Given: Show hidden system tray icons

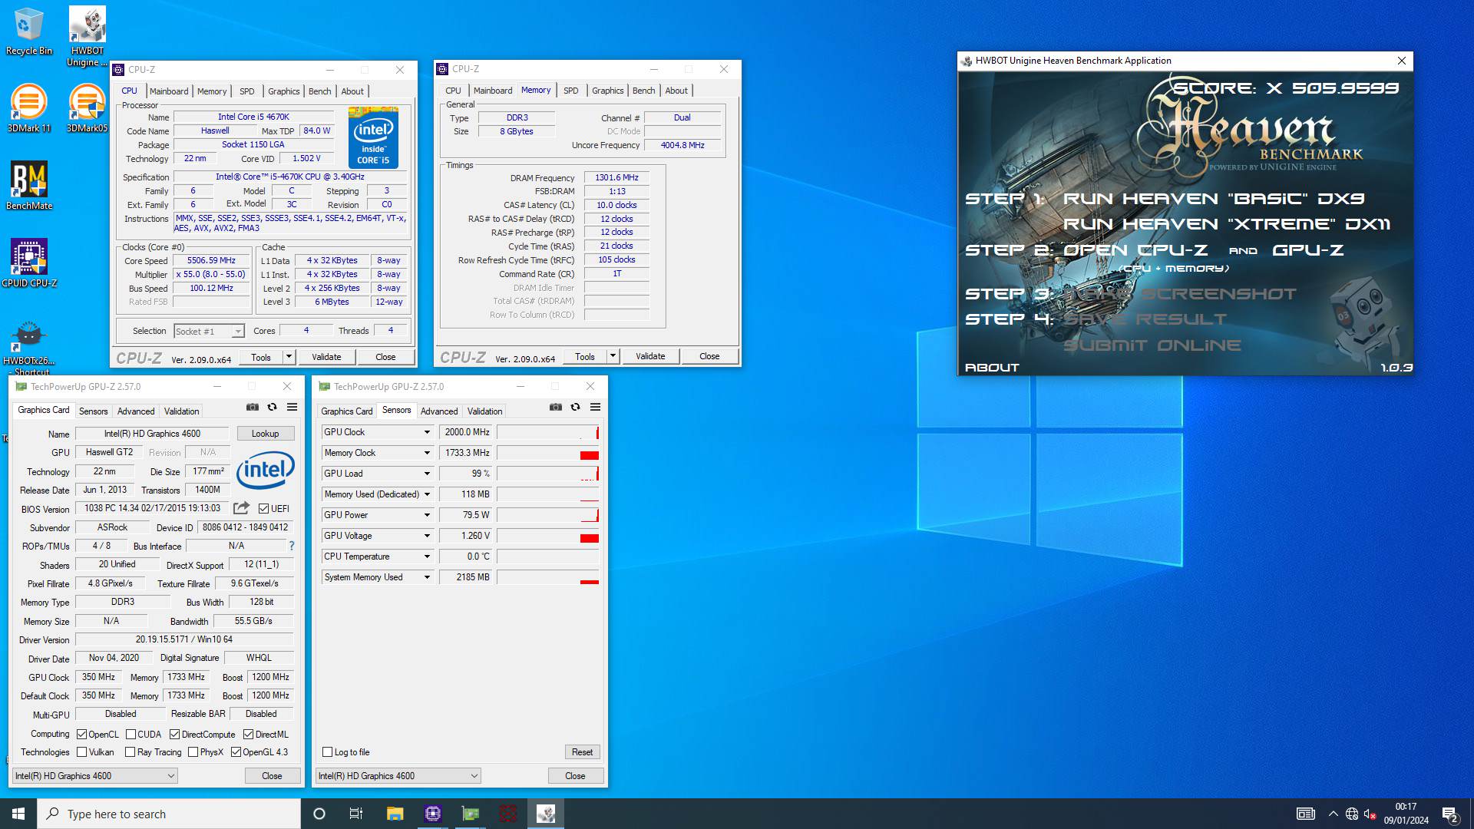Looking at the screenshot, I should pyautogui.click(x=1333, y=814).
